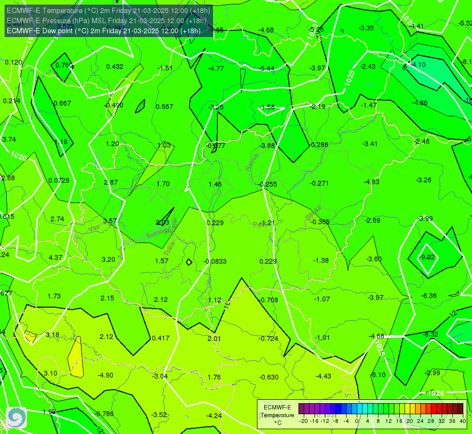
Task: Select the ECMWF-E Dew point 2m layer line
Action: click(x=104, y=31)
